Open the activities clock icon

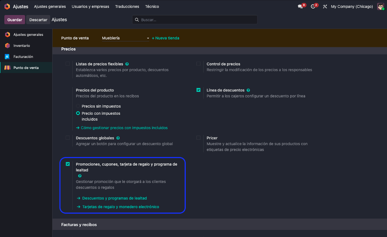point(313,7)
